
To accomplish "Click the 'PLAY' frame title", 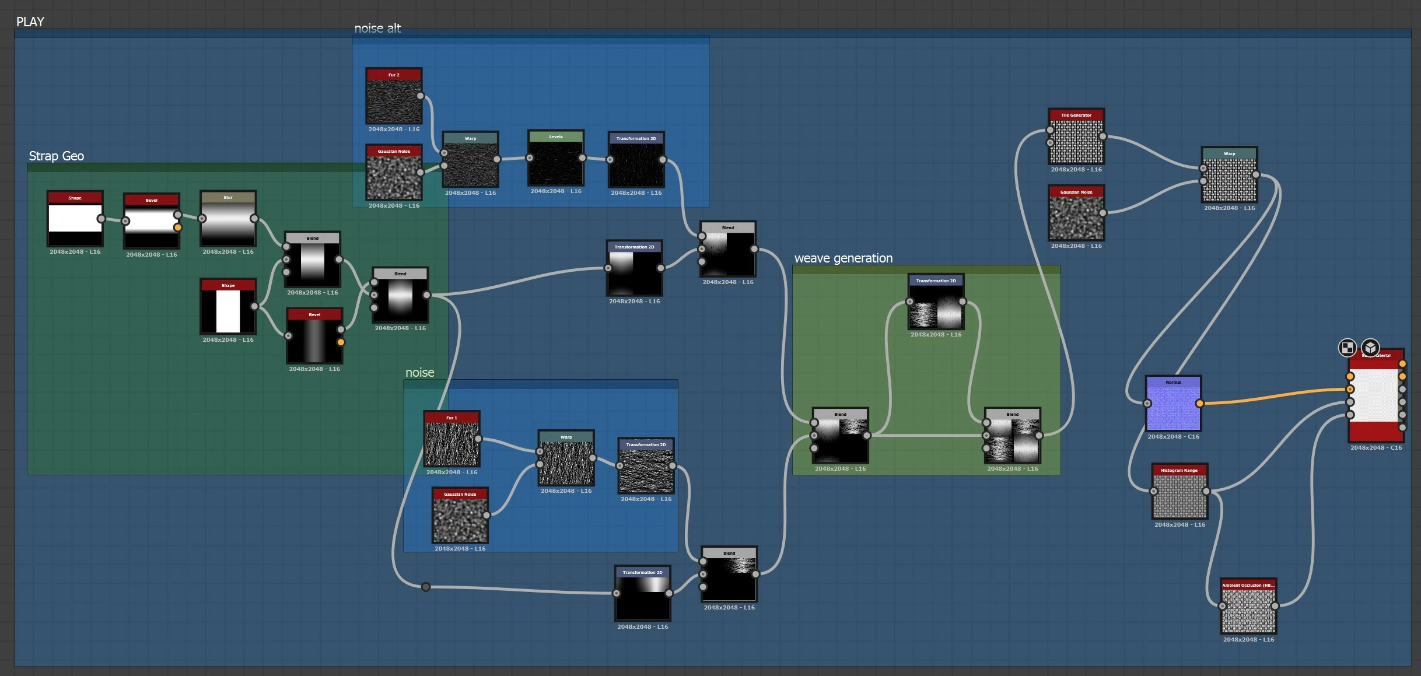I will coord(30,22).
